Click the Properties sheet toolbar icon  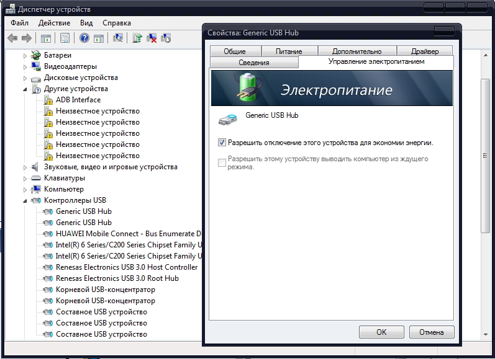(x=65, y=38)
